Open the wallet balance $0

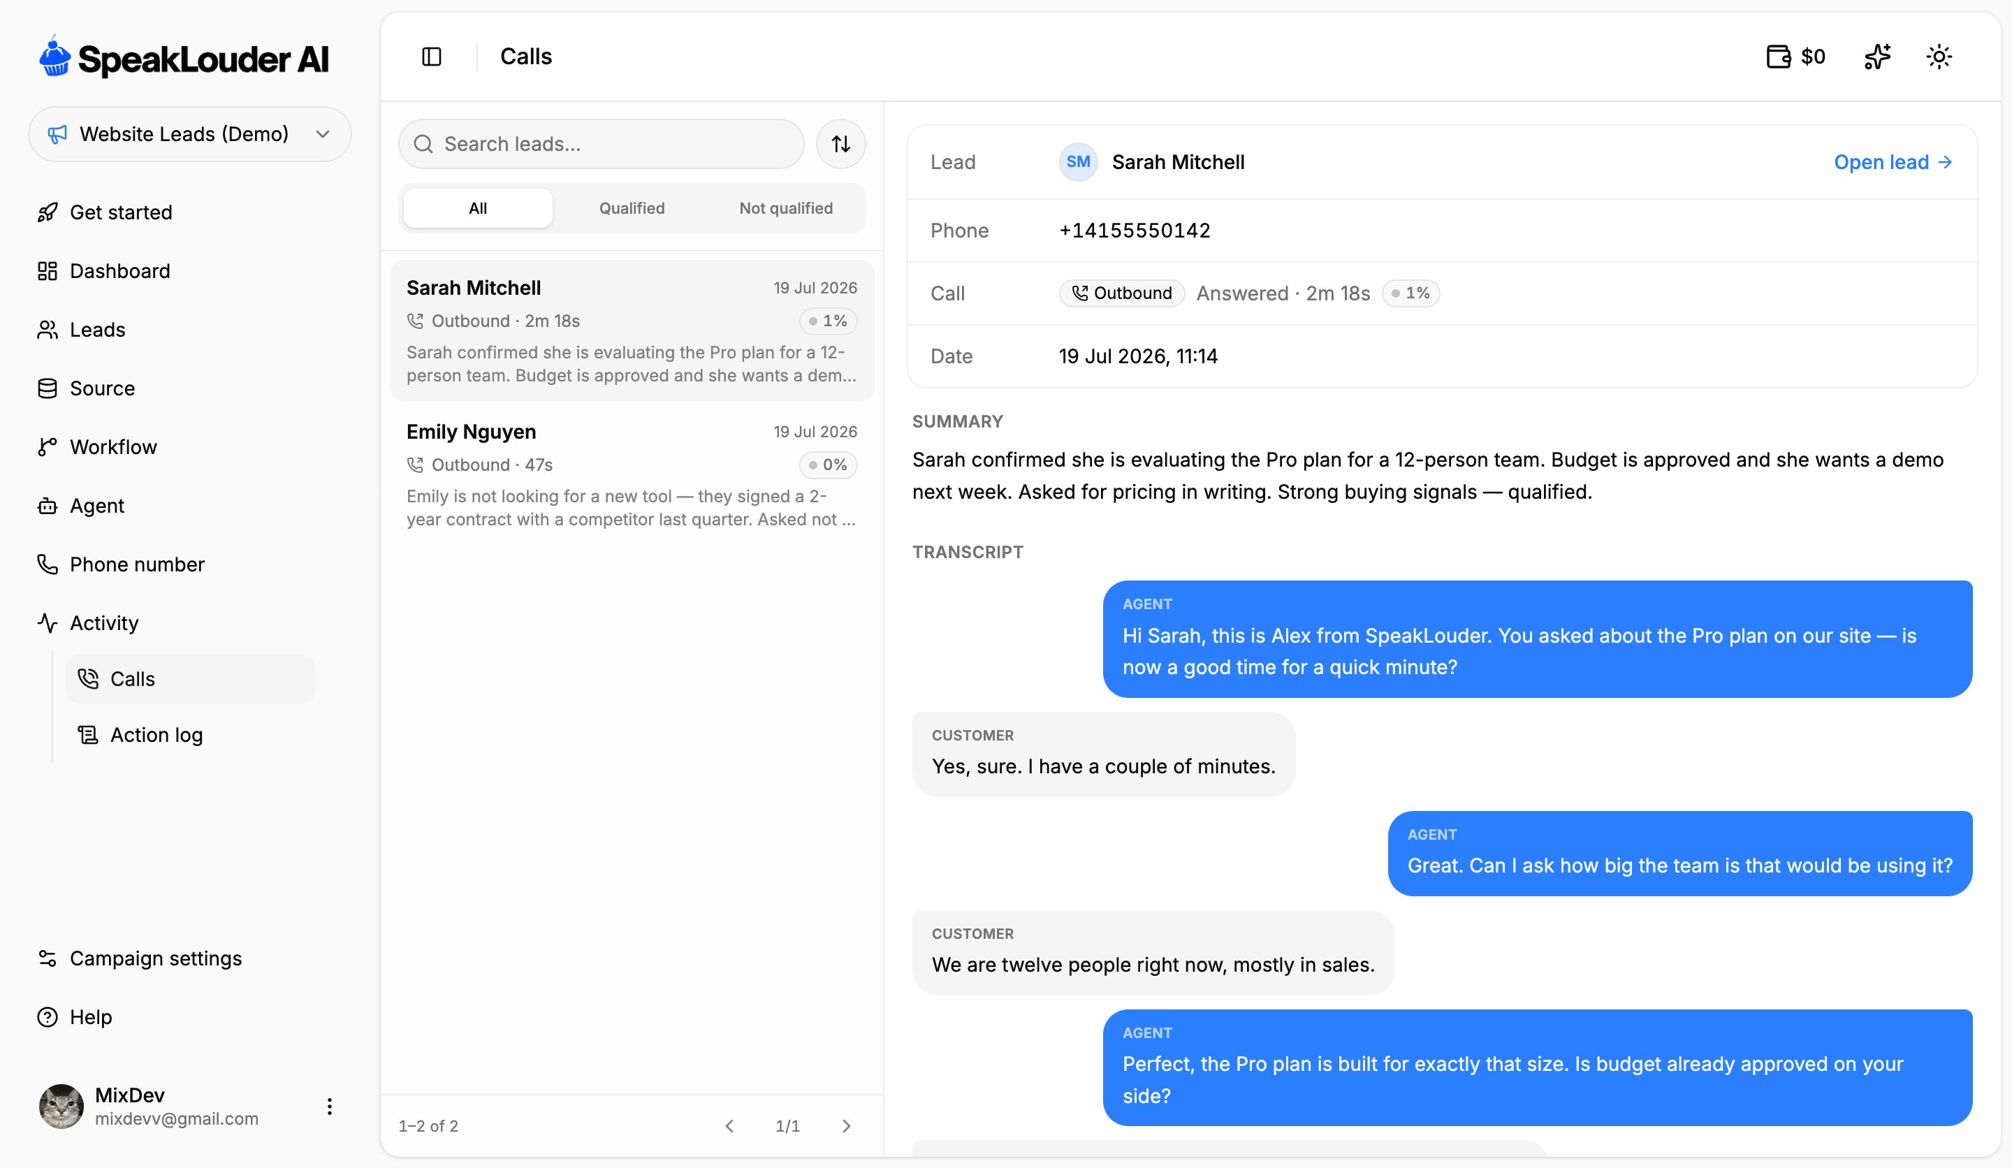1795,57
